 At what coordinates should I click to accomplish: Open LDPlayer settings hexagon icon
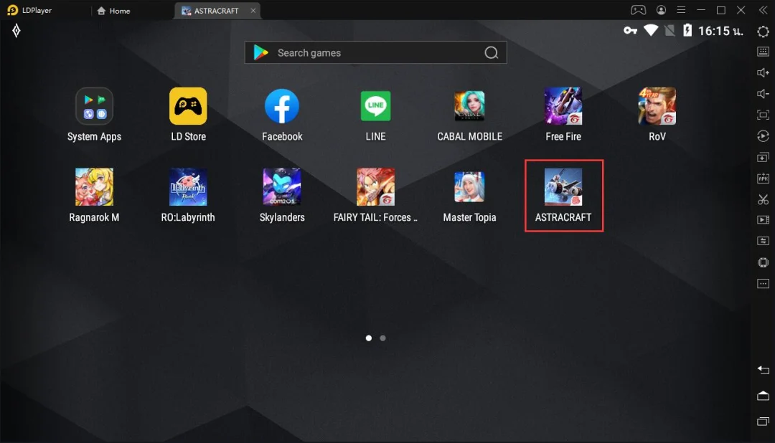coord(763,32)
